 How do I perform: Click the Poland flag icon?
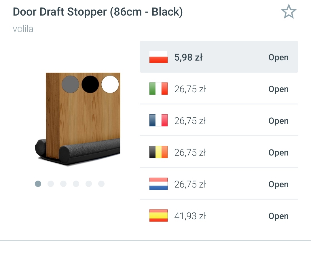pyautogui.click(x=158, y=57)
